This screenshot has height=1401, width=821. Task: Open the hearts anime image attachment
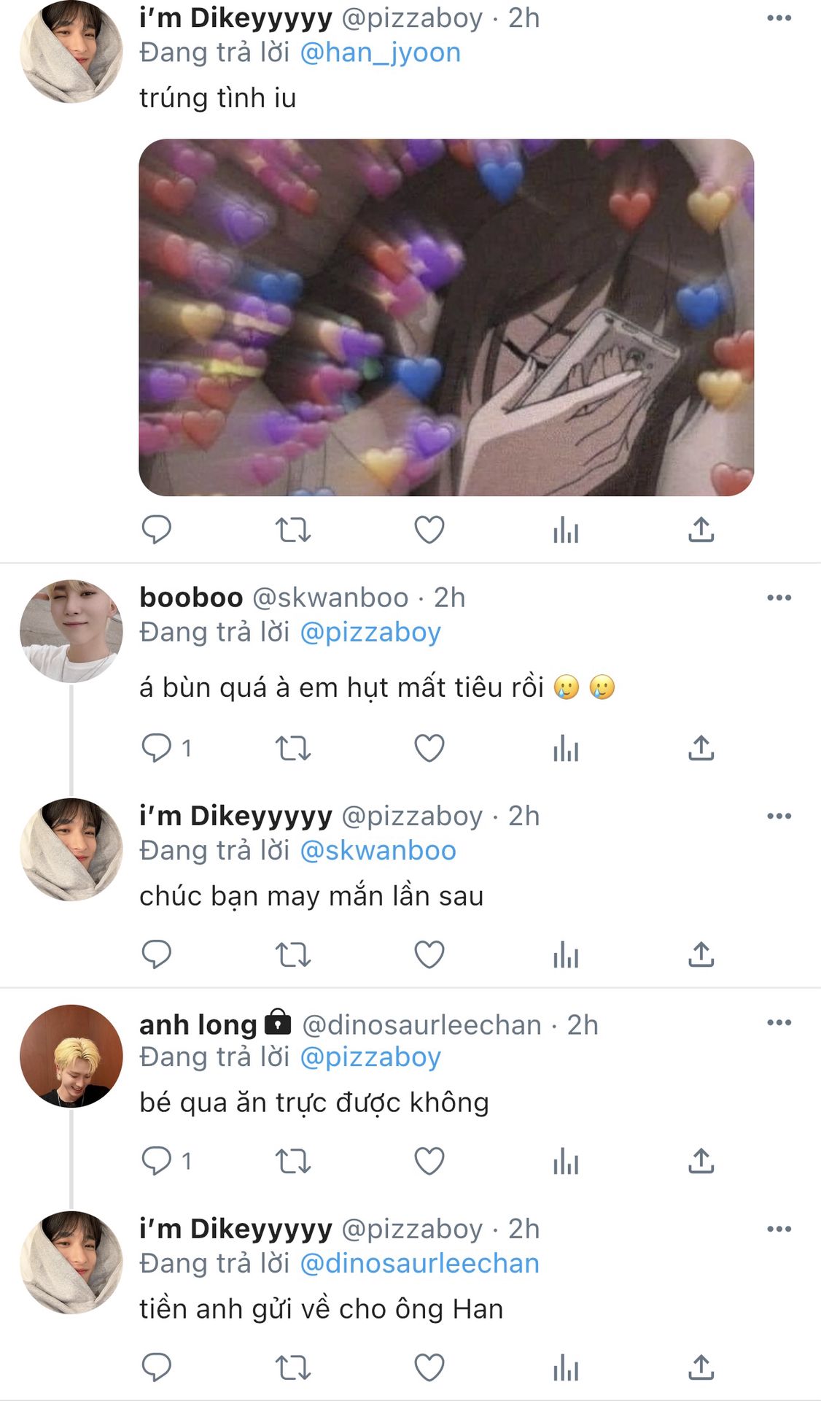[446, 317]
